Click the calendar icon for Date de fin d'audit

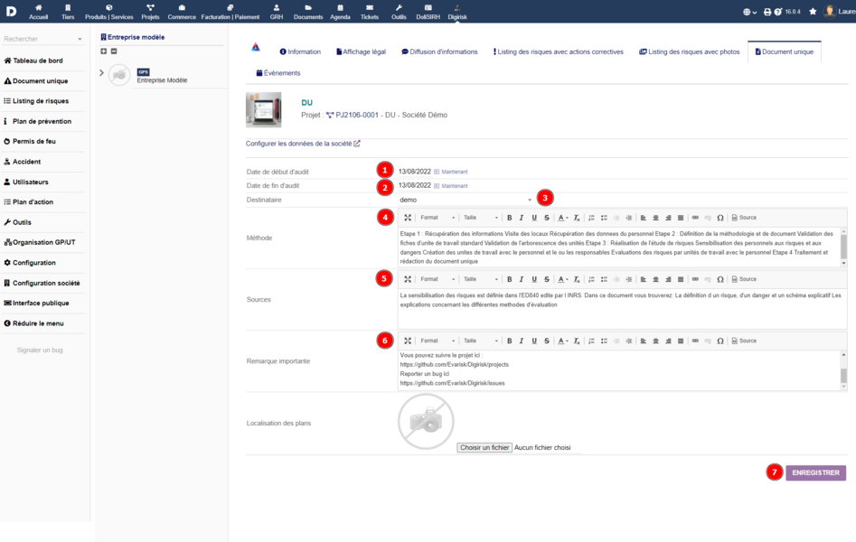coord(437,186)
